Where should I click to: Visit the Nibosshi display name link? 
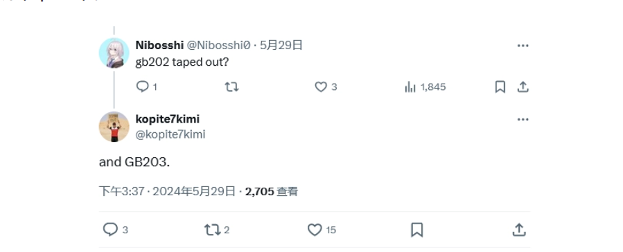[159, 45]
